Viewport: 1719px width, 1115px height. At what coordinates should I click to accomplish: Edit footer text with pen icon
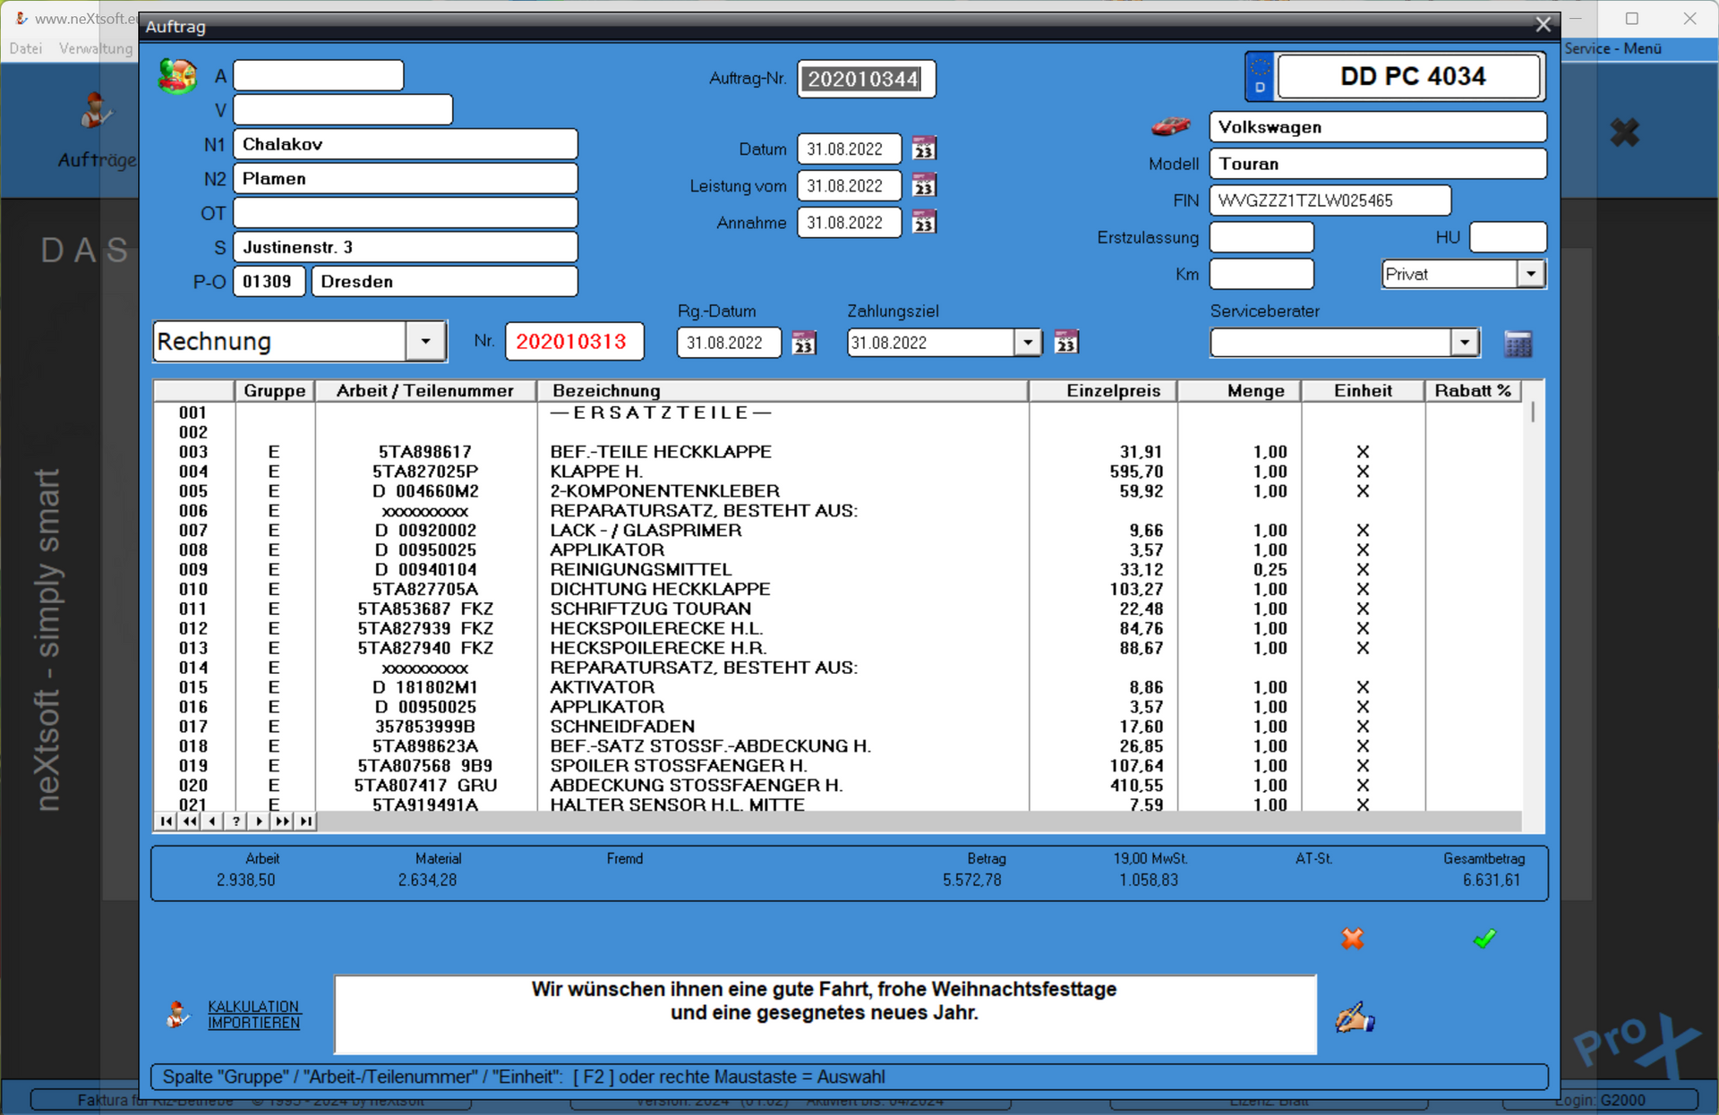[x=1355, y=1018]
